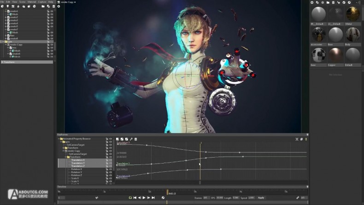Hide render Copy camera in outliner

pyautogui.click(x=52, y=45)
